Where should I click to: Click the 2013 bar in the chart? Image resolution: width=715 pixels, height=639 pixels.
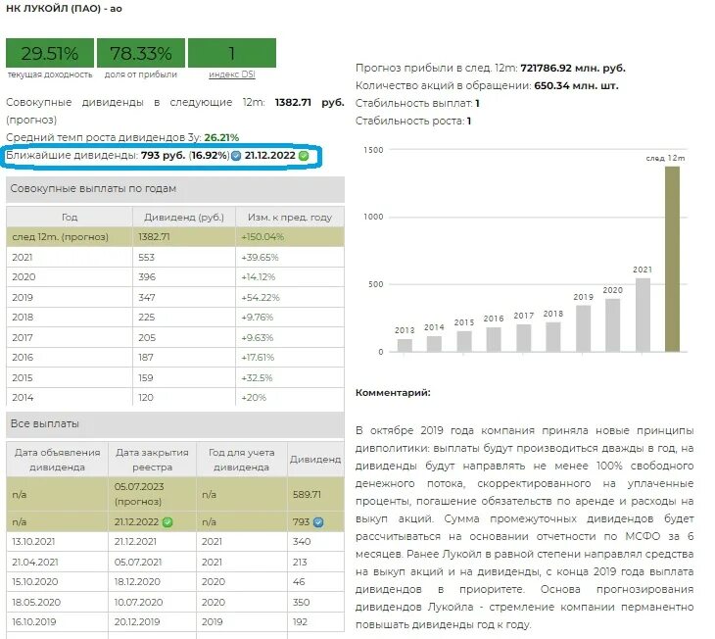[405, 345]
